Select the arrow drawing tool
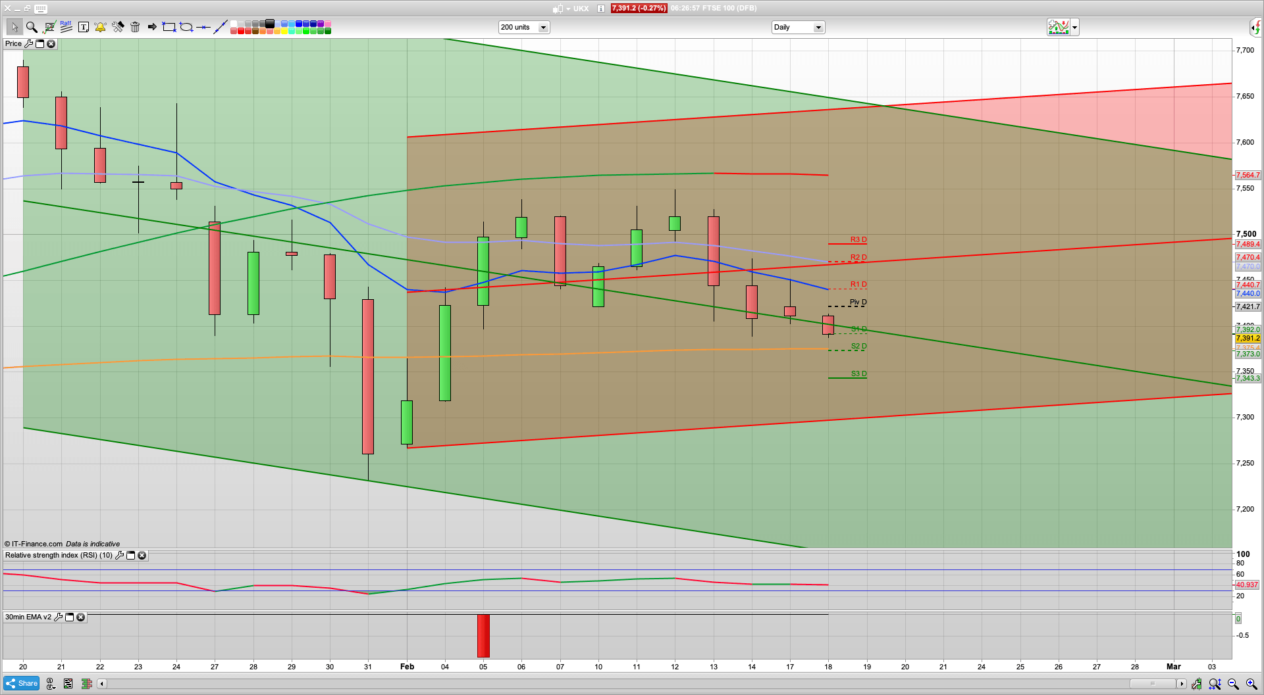 152,27
